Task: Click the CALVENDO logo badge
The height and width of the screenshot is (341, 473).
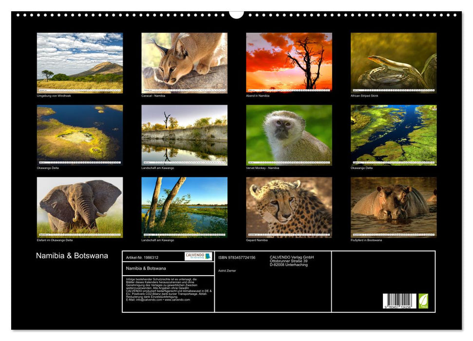Action: [x=198, y=256]
